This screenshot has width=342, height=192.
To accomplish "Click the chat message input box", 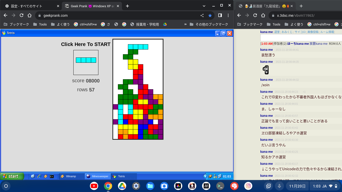I will point(301,38).
